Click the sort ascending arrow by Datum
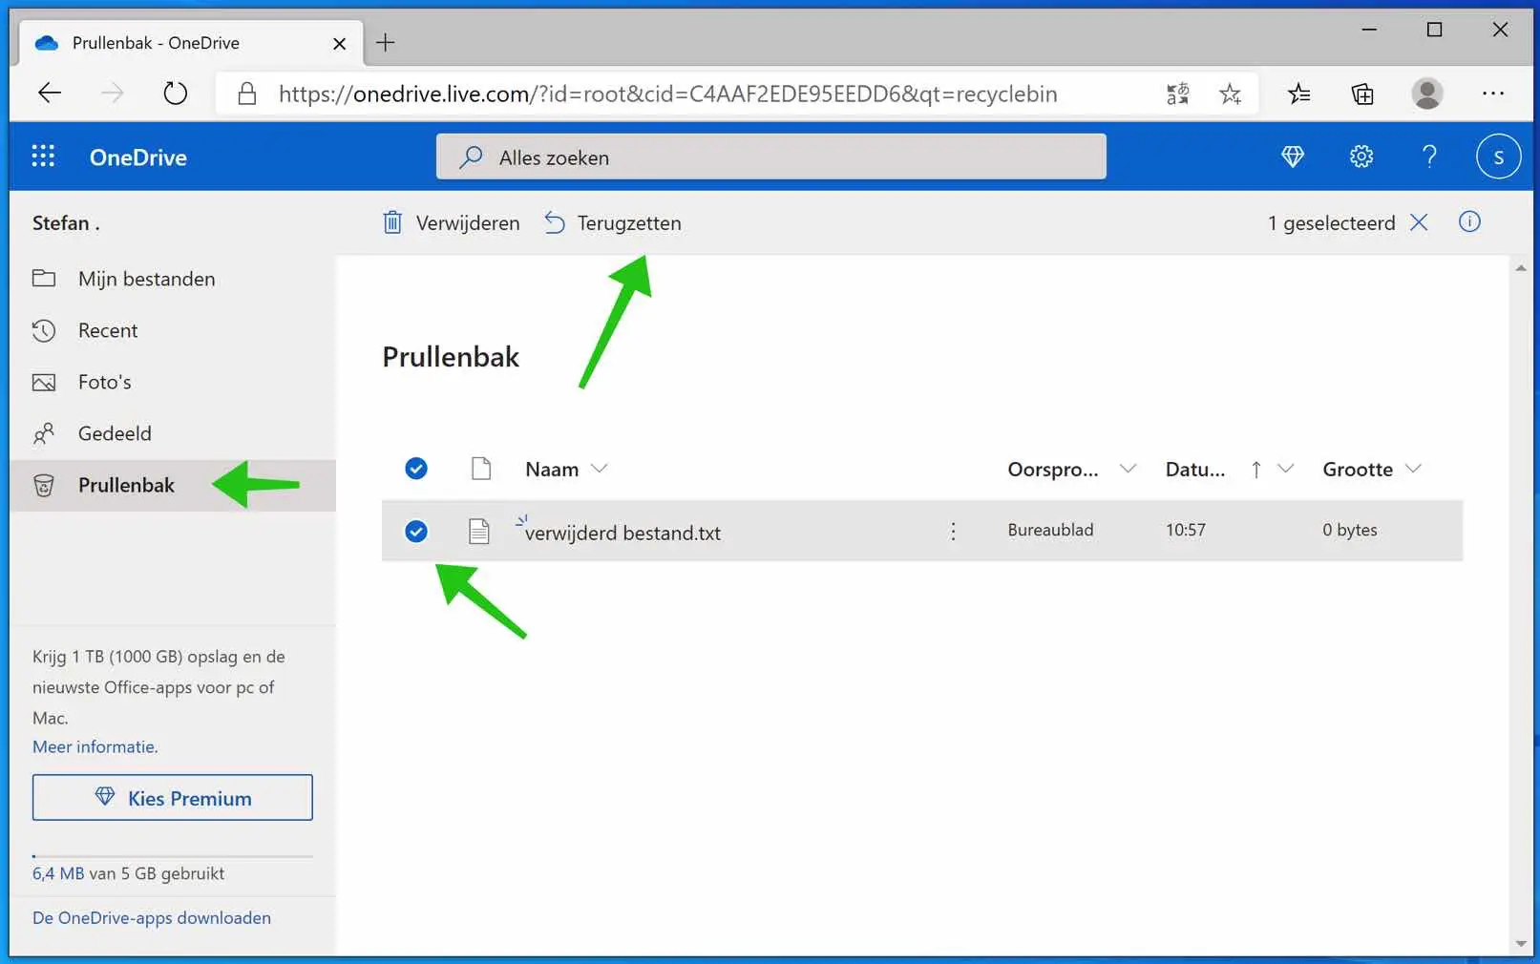This screenshot has width=1540, height=964. (x=1255, y=469)
